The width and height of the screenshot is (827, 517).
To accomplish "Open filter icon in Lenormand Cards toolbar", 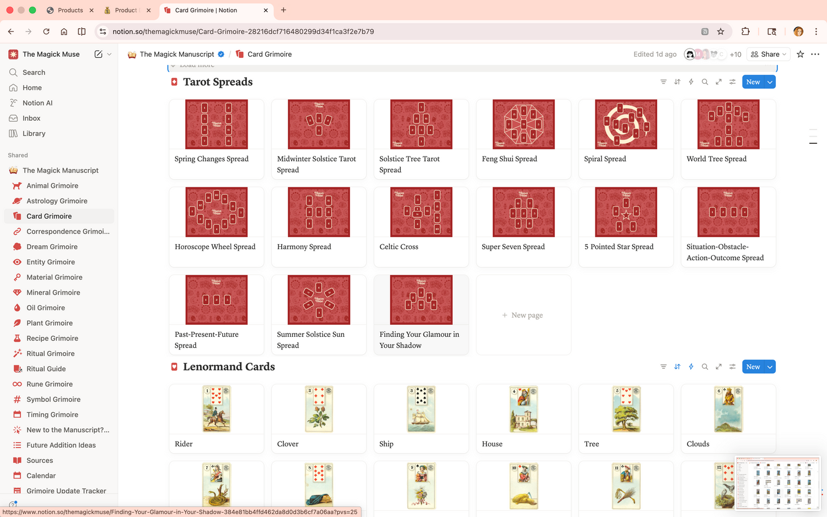I will tap(663, 367).
